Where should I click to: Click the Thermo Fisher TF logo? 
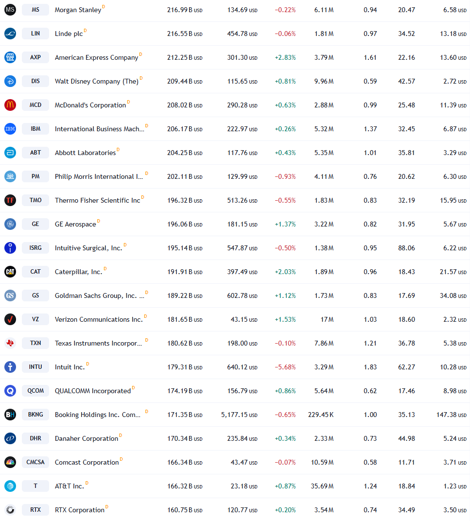[x=10, y=200]
